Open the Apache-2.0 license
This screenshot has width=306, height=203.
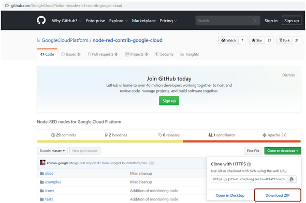tap(274, 135)
